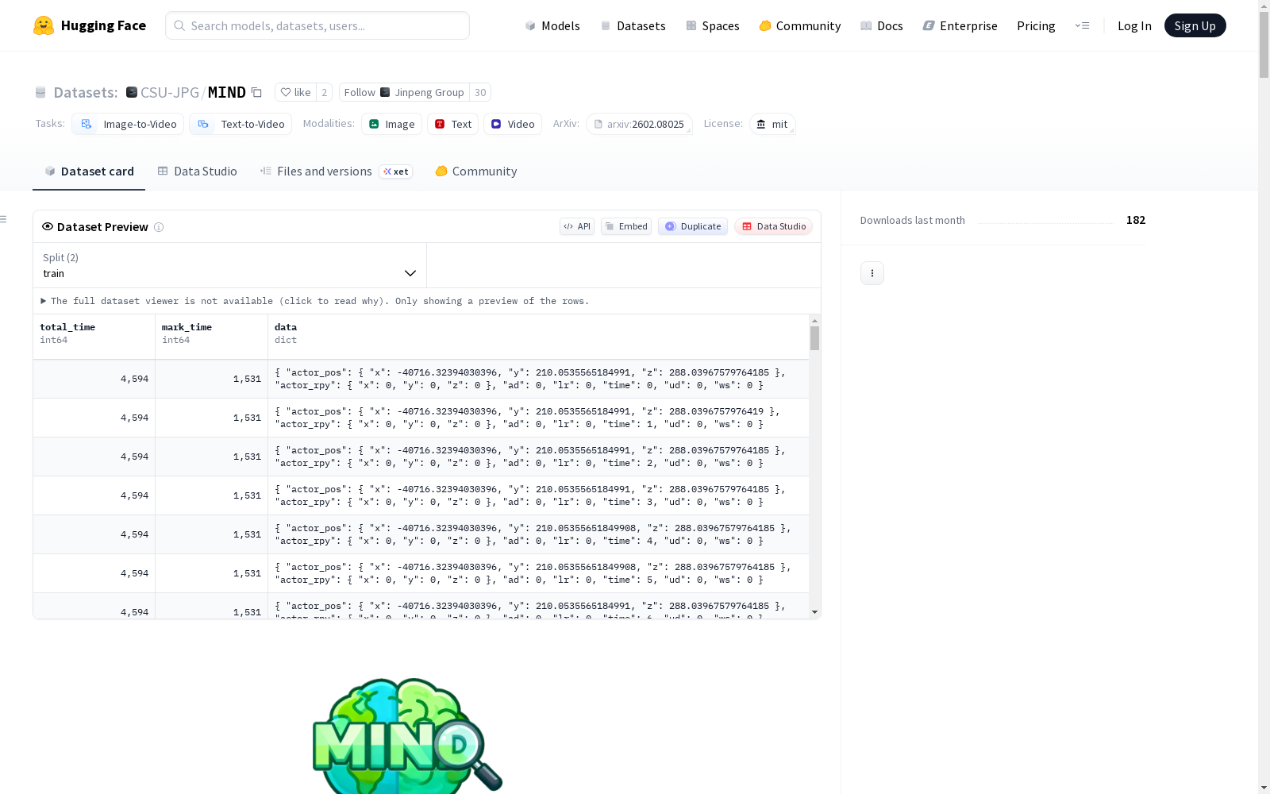Open the Files and versions tab
Screen dimensions: 1270x794
336,172
